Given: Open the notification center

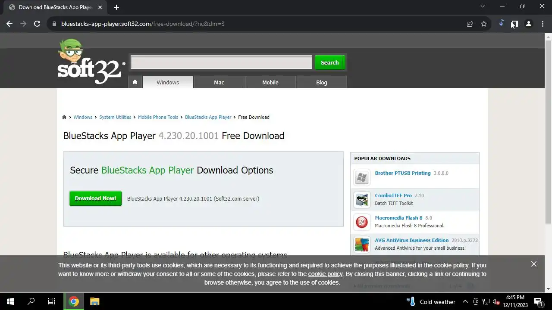Looking at the screenshot, I should 538,301.
